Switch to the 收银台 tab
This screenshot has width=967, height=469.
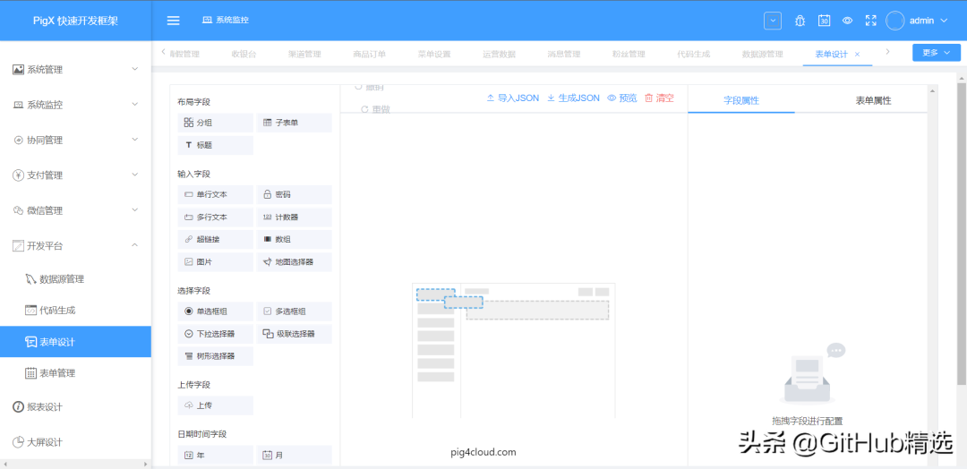[x=244, y=55]
